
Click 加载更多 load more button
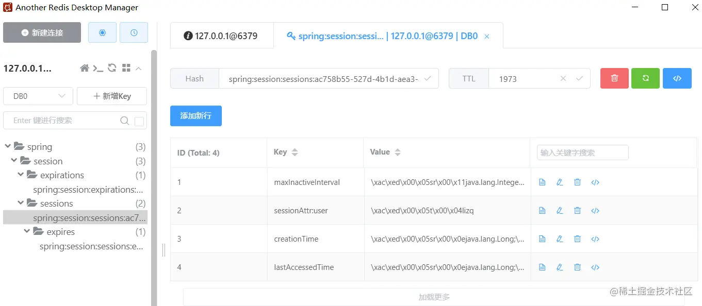pos(434,297)
